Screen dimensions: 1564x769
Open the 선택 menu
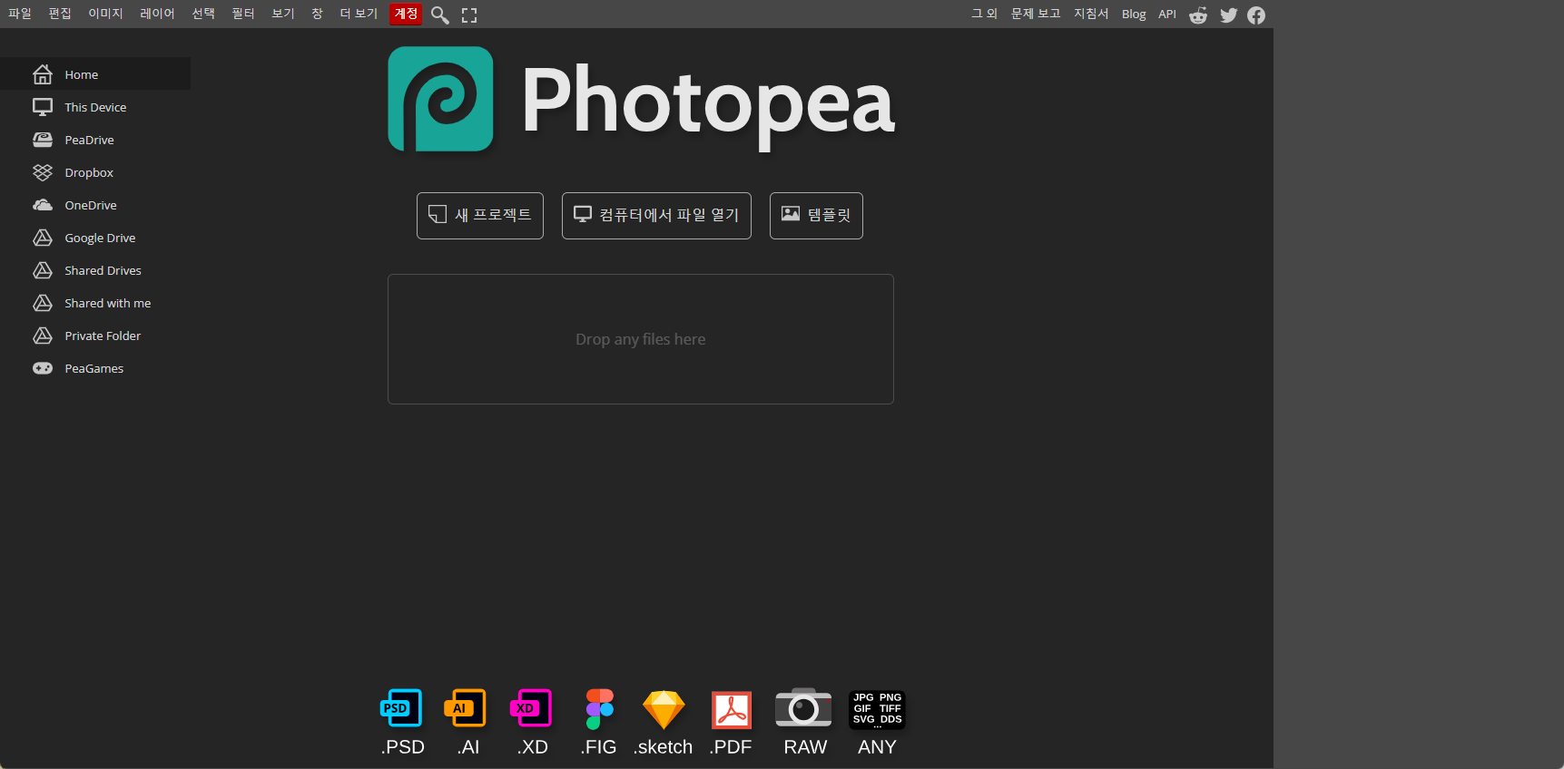[203, 14]
